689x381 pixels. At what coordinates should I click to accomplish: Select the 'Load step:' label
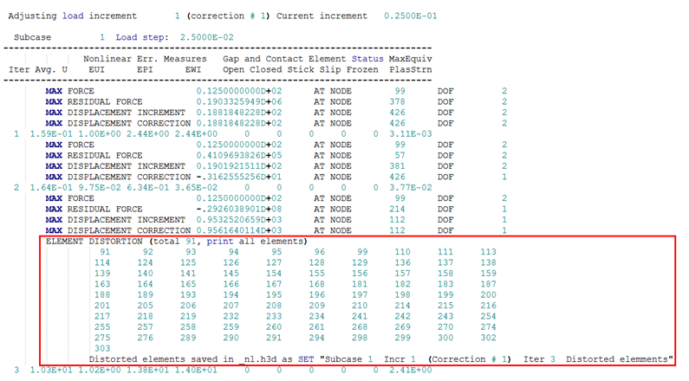coord(142,37)
